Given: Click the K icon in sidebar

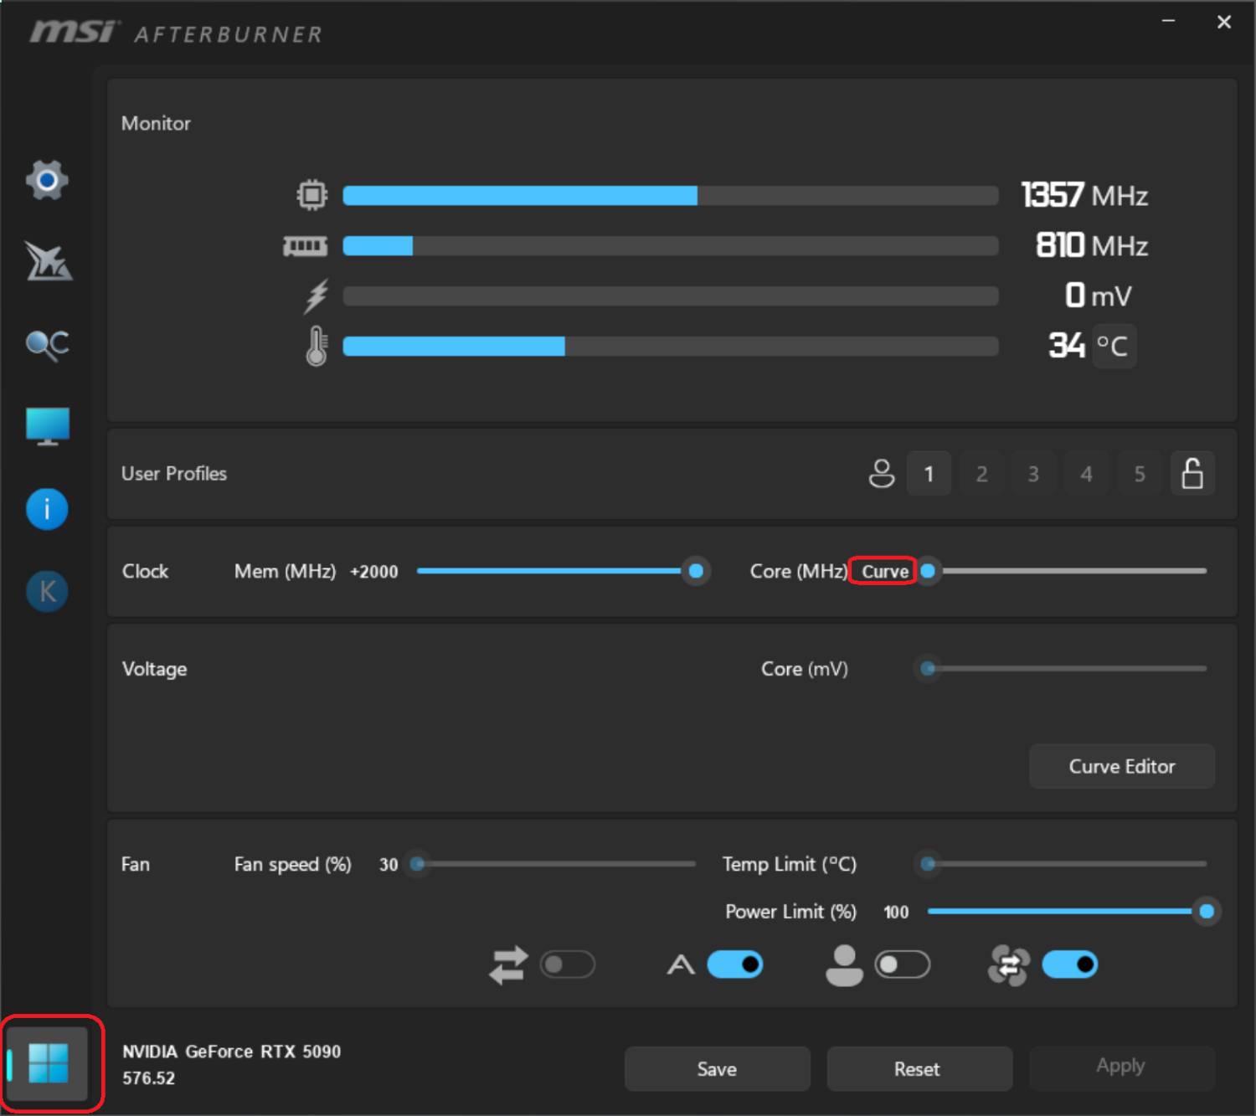Looking at the screenshot, I should click(x=47, y=591).
